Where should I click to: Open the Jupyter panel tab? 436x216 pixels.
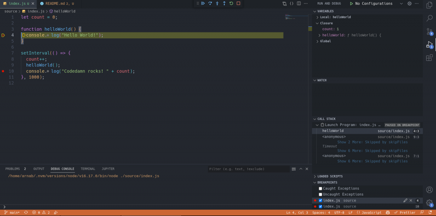(108, 169)
